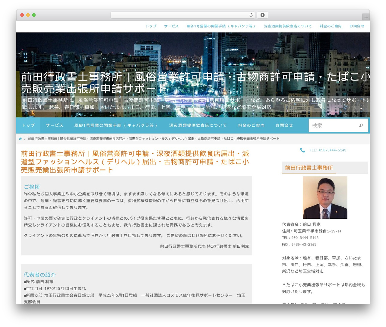
Task: Select トップ in the blue menu bar
Action: click(x=28, y=125)
